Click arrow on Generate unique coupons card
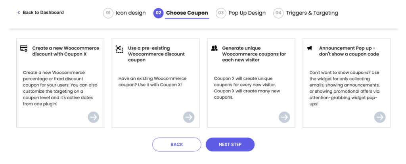Viewport: 406px width, 164px height. pyautogui.click(x=284, y=117)
